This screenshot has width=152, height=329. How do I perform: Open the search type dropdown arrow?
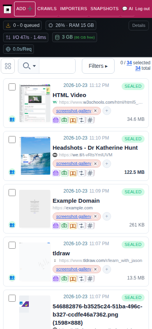[x=34, y=66]
